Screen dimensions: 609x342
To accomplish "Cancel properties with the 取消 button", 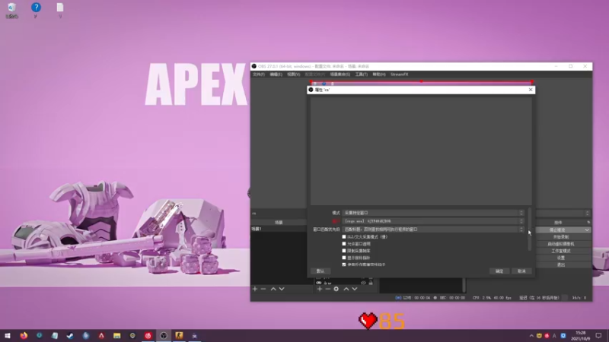I will [x=521, y=271].
